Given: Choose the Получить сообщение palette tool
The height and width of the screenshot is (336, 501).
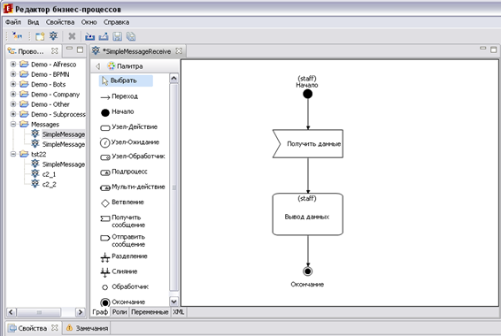Looking at the screenshot, I should click(x=123, y=221).
